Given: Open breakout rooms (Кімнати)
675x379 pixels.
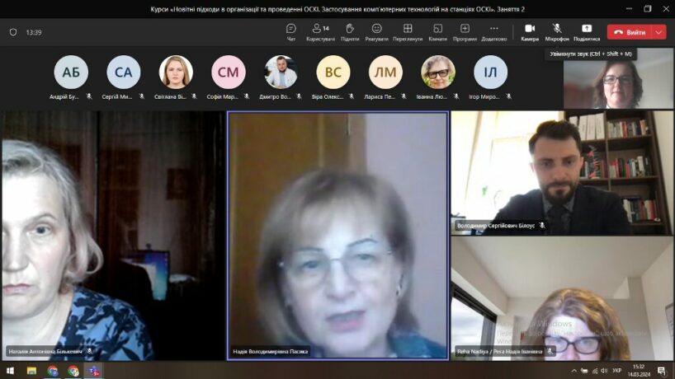Looking at the screenshot, I should point(437,31).
